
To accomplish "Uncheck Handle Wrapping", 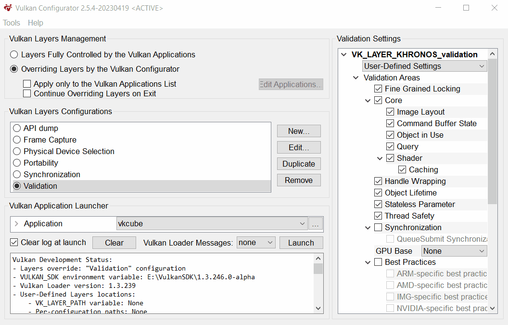I will [x=378, y=182].
